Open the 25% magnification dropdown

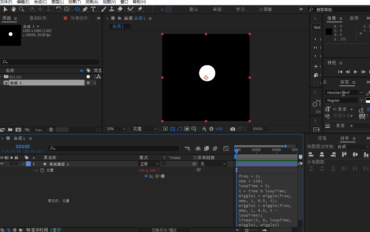coord(116,129)
